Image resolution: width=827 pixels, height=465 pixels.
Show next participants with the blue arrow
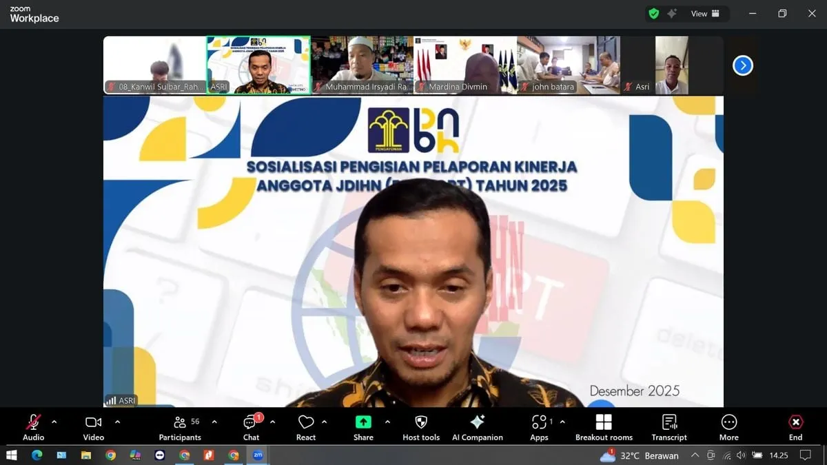pyautogui.click(x=742, y=65)
